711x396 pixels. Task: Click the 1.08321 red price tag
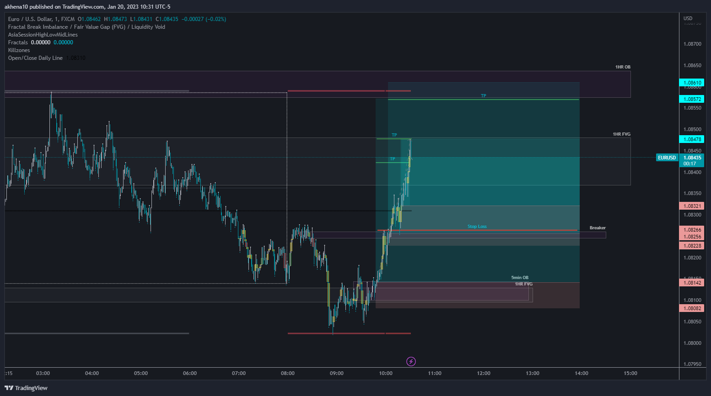pyautogui.click(x=692, y=206)
